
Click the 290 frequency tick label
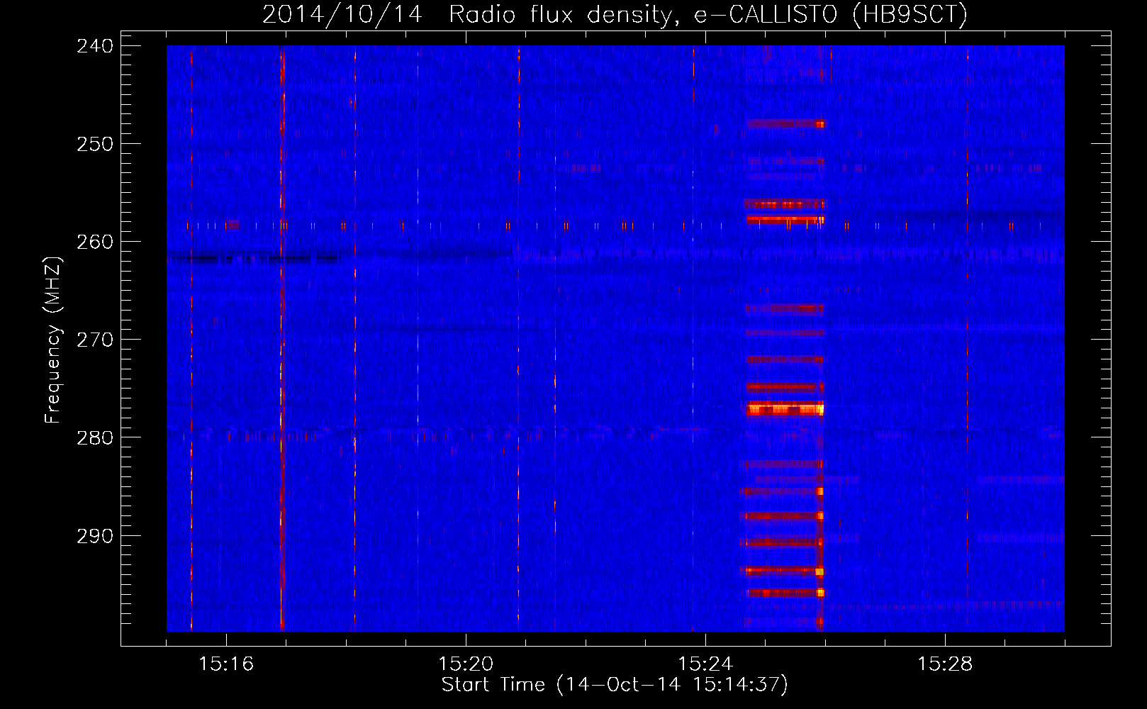[x=94, y=535]
